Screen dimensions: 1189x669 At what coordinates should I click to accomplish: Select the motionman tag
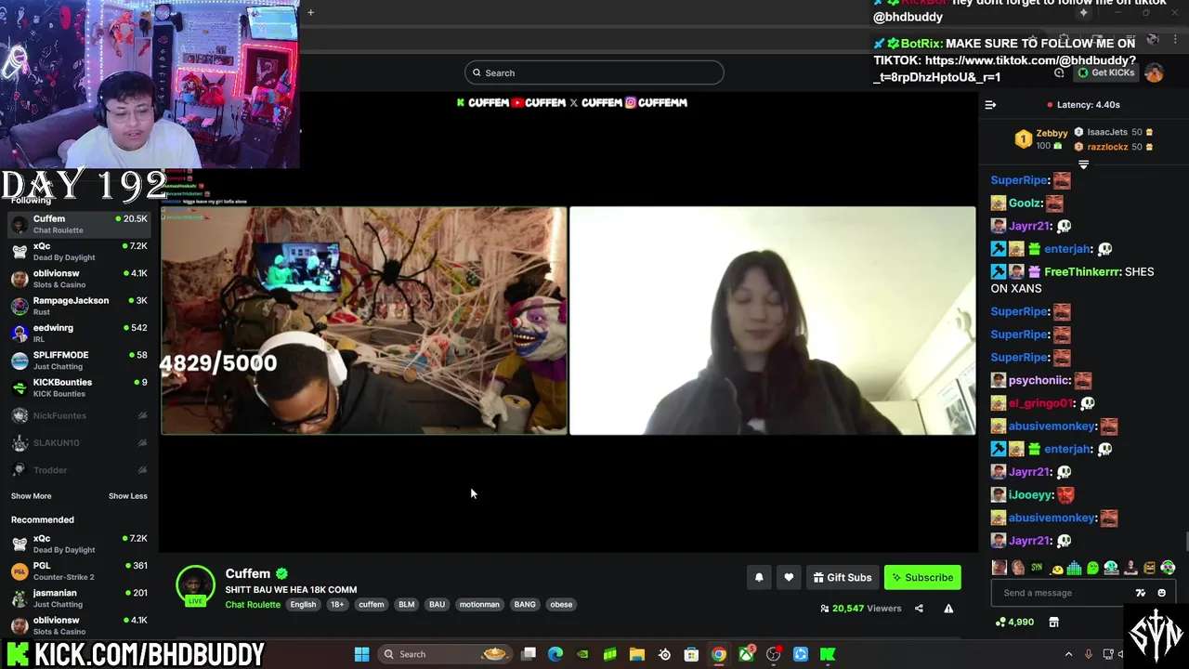click(x=479, y=605)
